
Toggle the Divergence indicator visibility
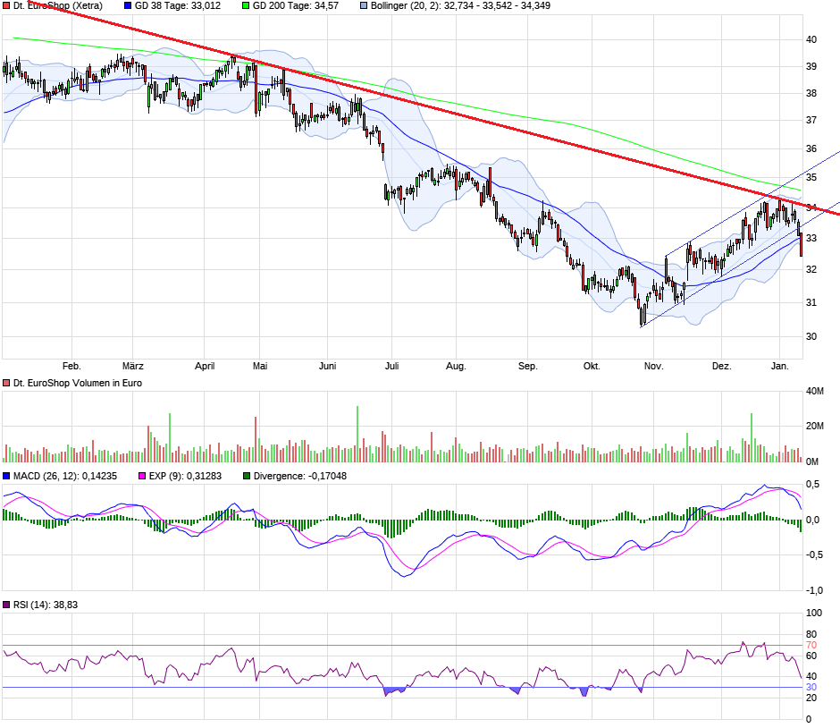pos(249,477)
